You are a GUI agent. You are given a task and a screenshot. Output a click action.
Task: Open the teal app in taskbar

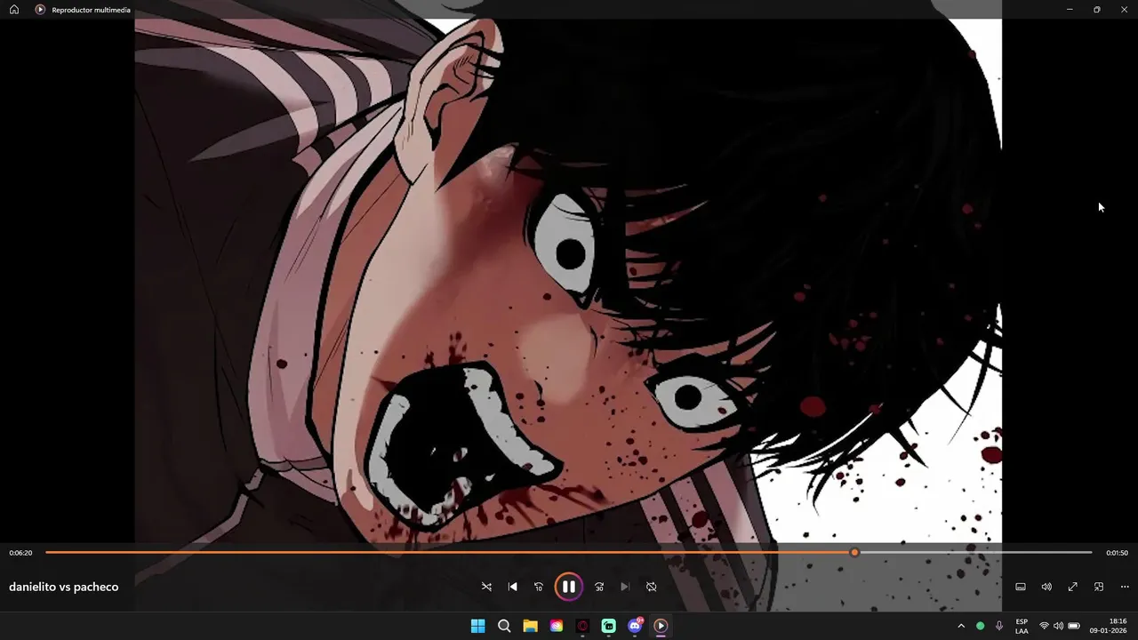[x=609, y=626]
